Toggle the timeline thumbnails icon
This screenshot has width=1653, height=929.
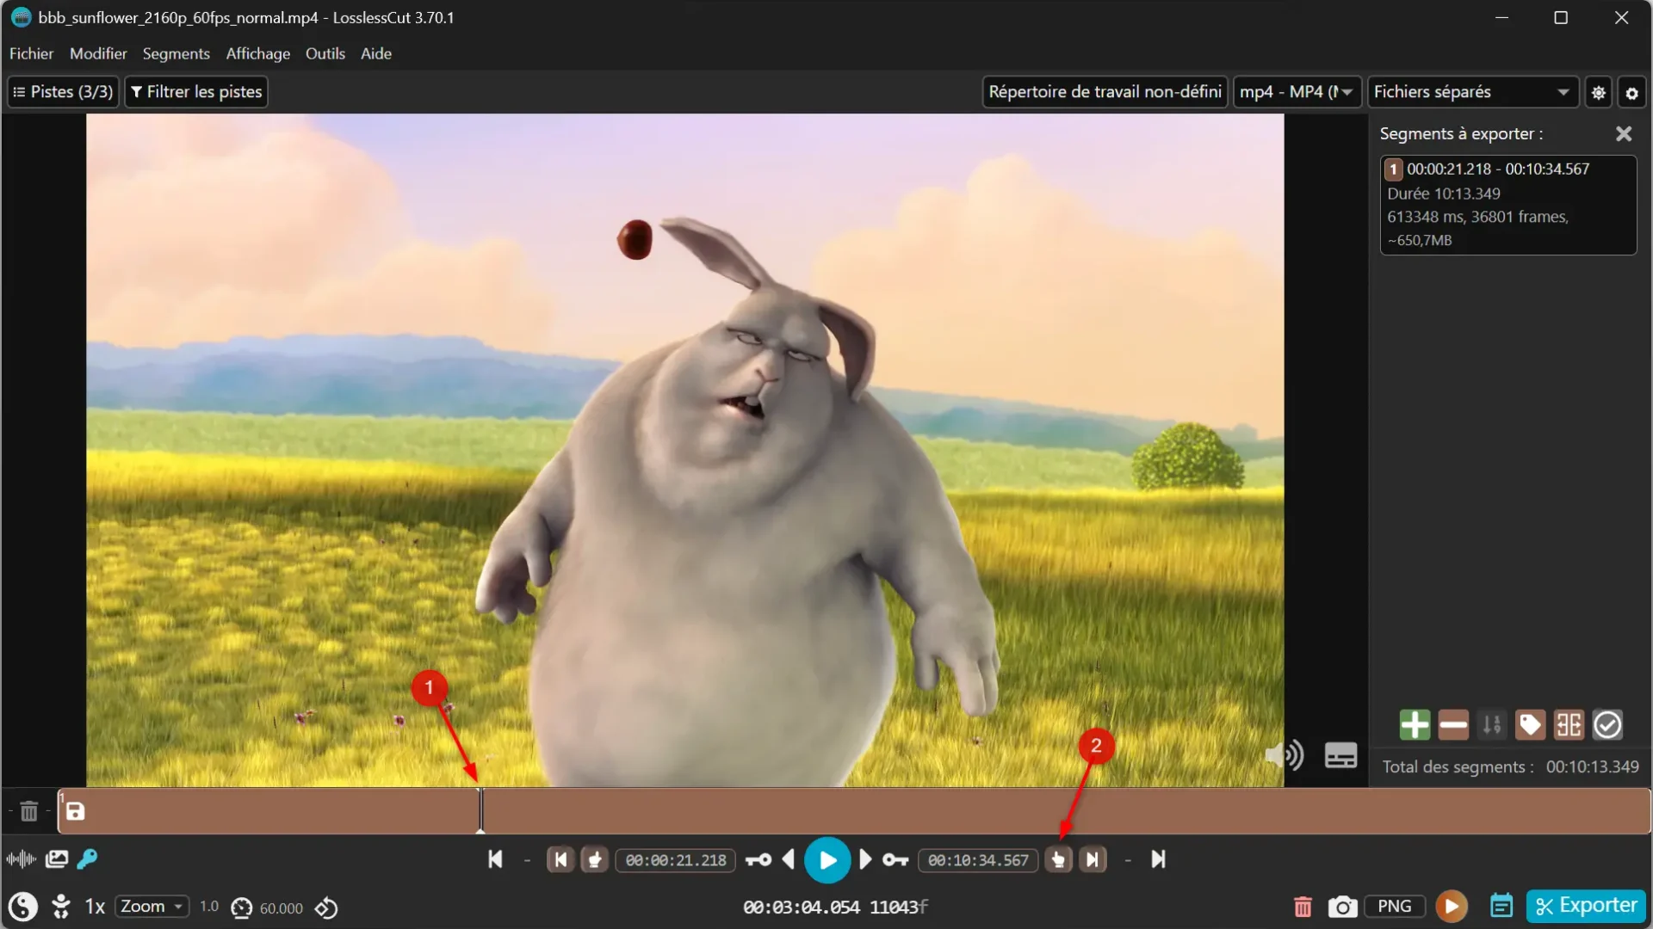(x=57, y=859)
